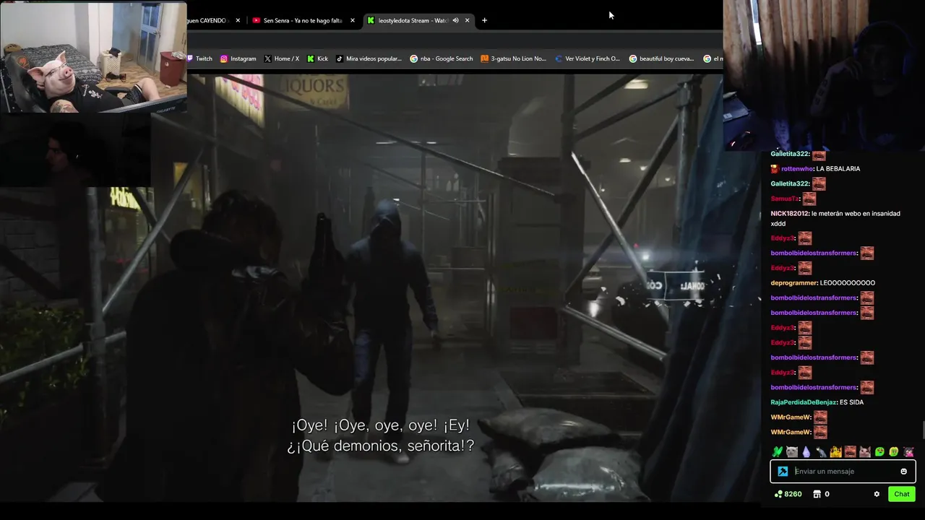Pick the mustache face quick emote
Viewport: 925px width, 520px height.
coord(851,452)
